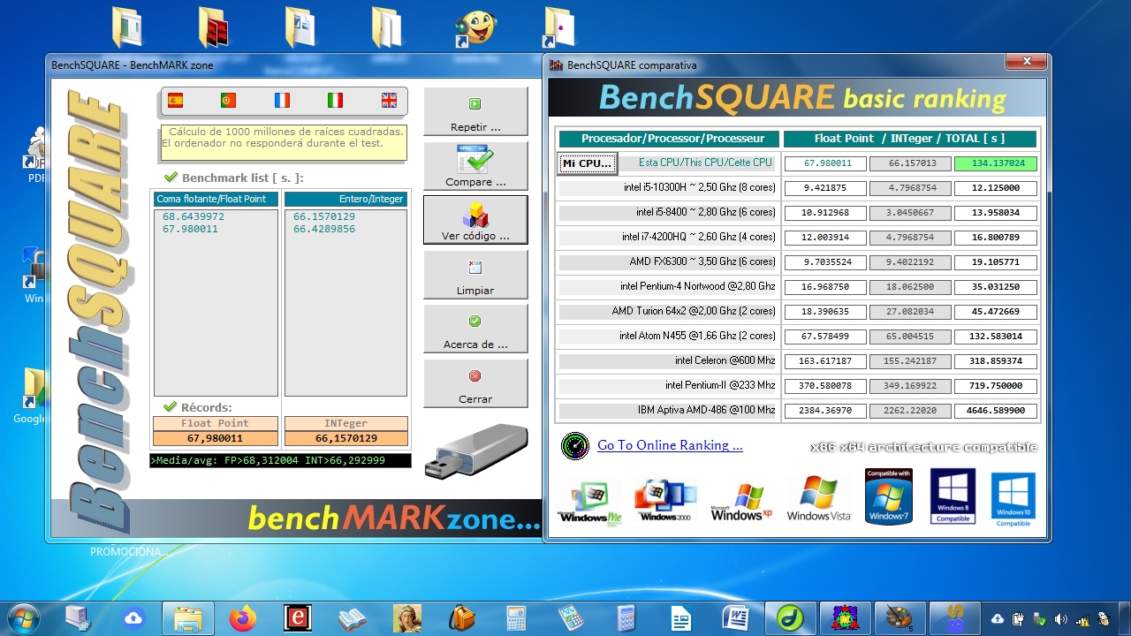Screen dimensions: 1131x636
Task: Launch Word from the taskbar
Action: 736,618
